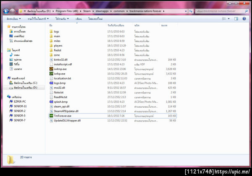Select the main folder icon
Viewport: 252px width, 176px height.
51,36
